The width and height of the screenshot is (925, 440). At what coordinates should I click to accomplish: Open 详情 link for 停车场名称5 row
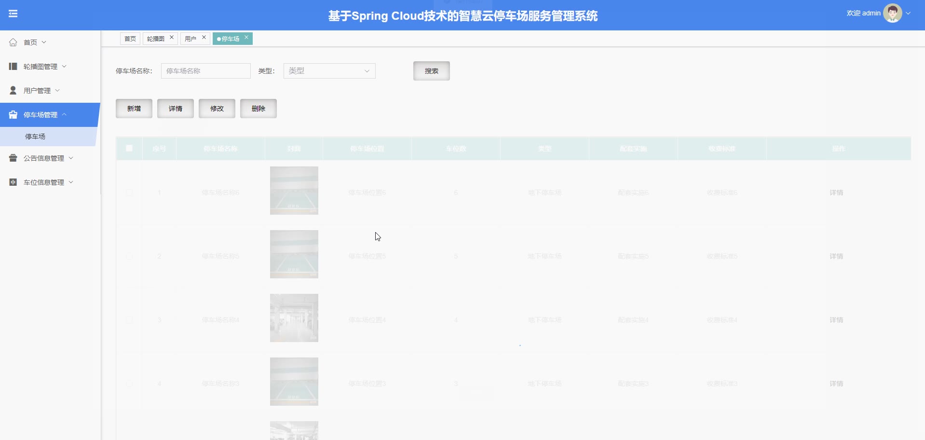pos(836,256)
